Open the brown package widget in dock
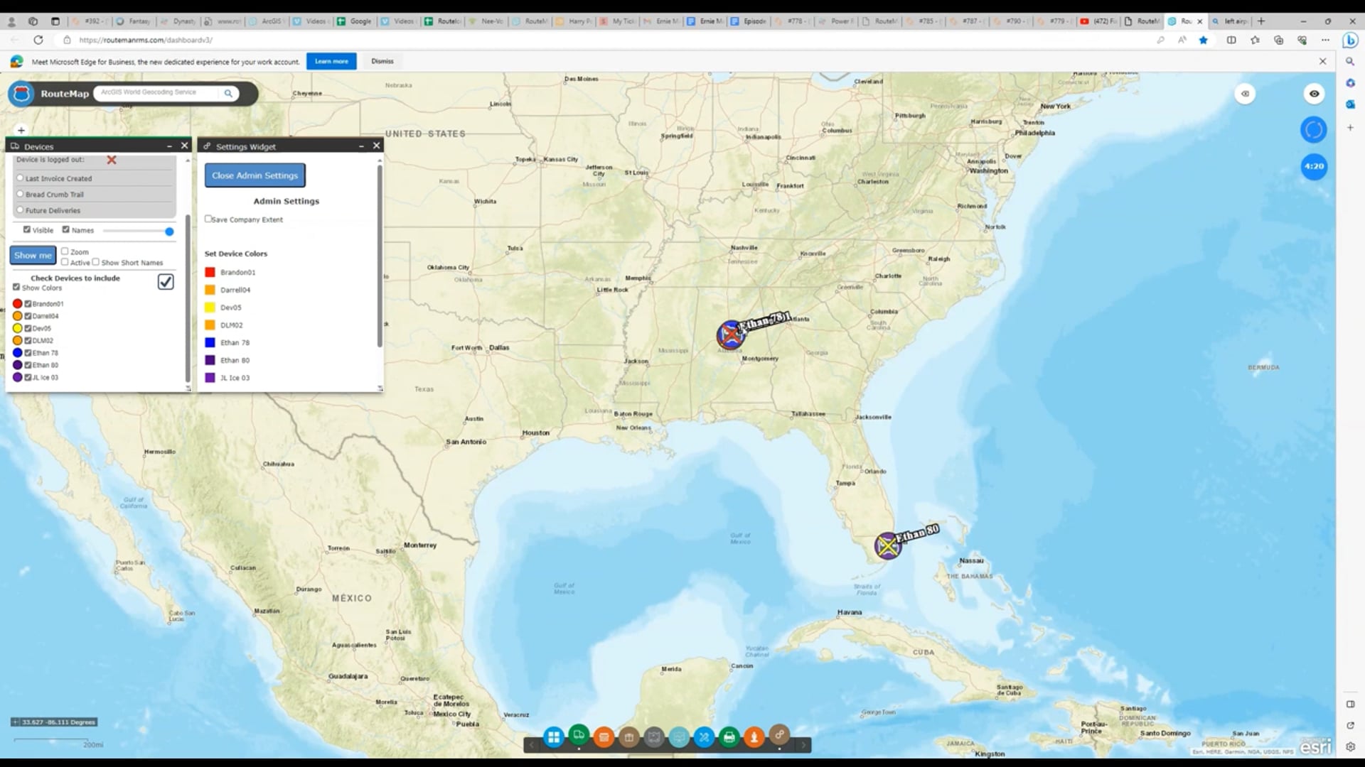 tap(628, 737)
